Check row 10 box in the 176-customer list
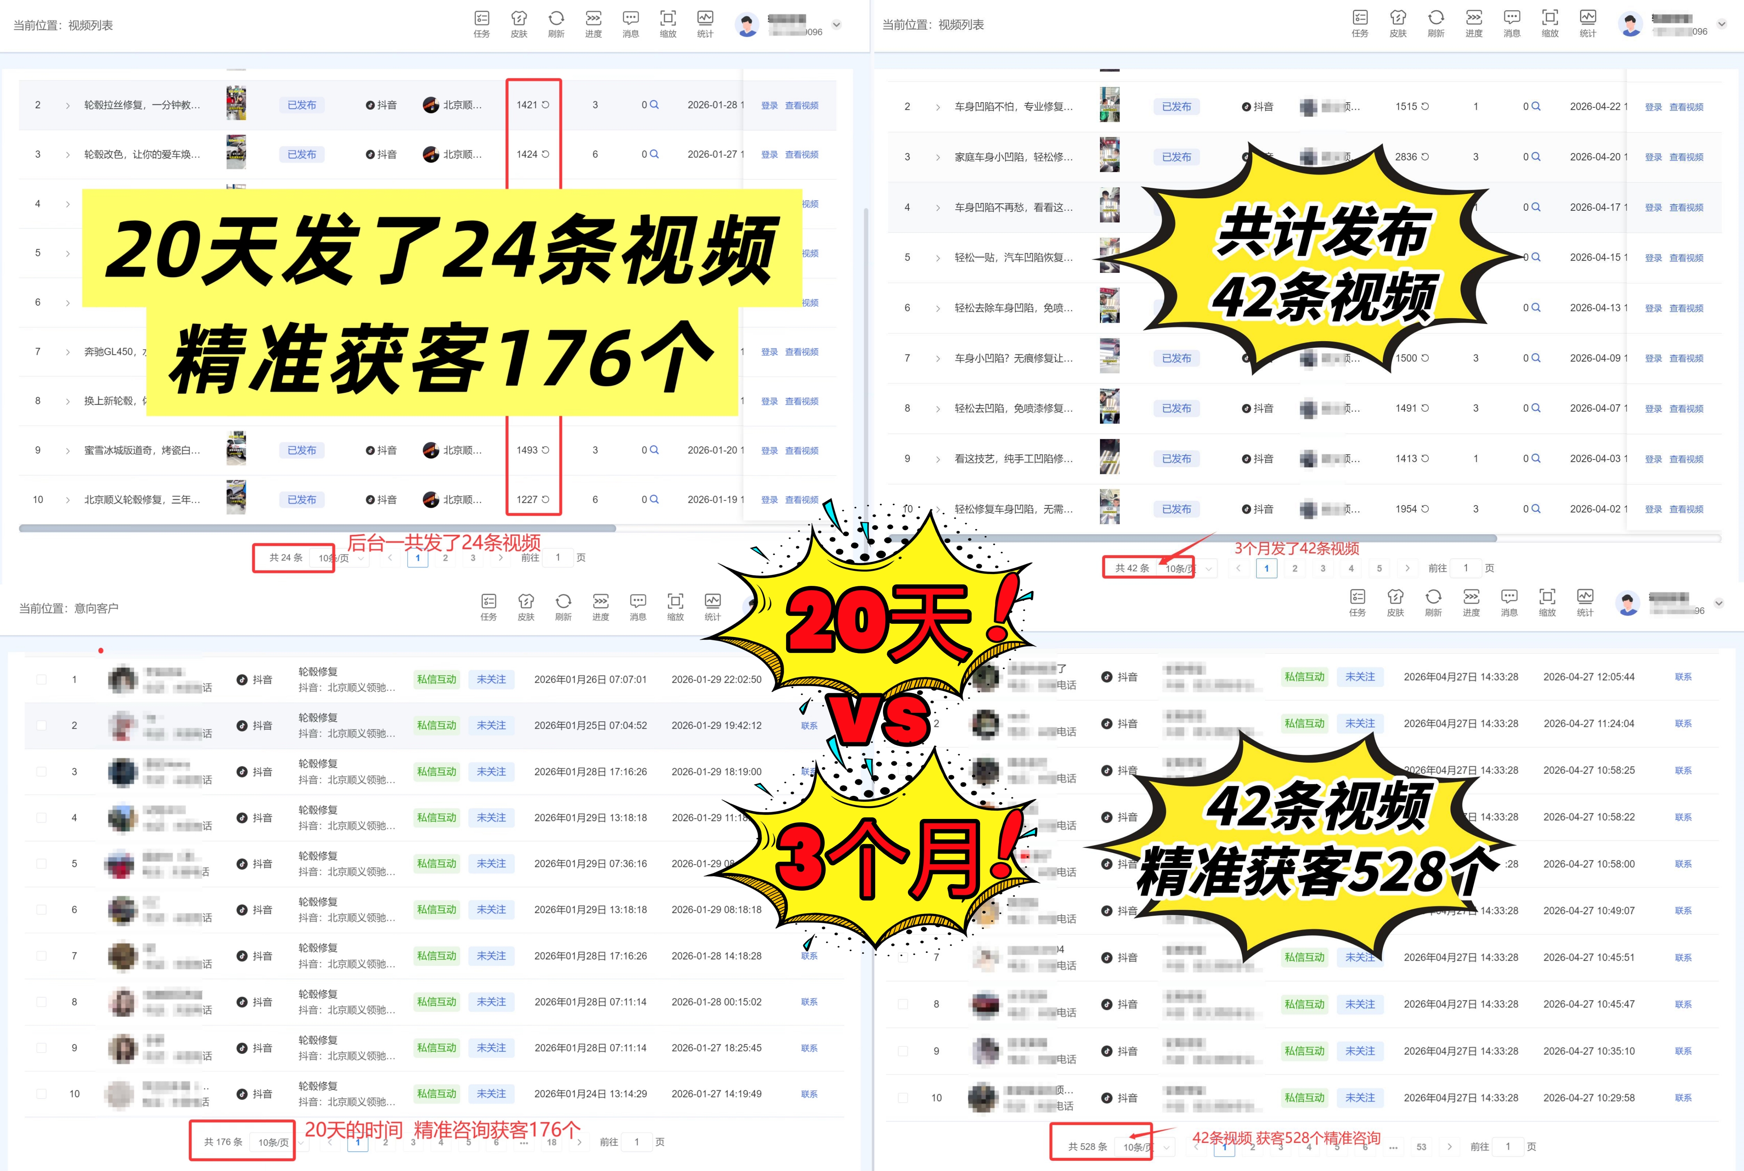This screenshot has height=1171, width=1744. point(42,1093)
